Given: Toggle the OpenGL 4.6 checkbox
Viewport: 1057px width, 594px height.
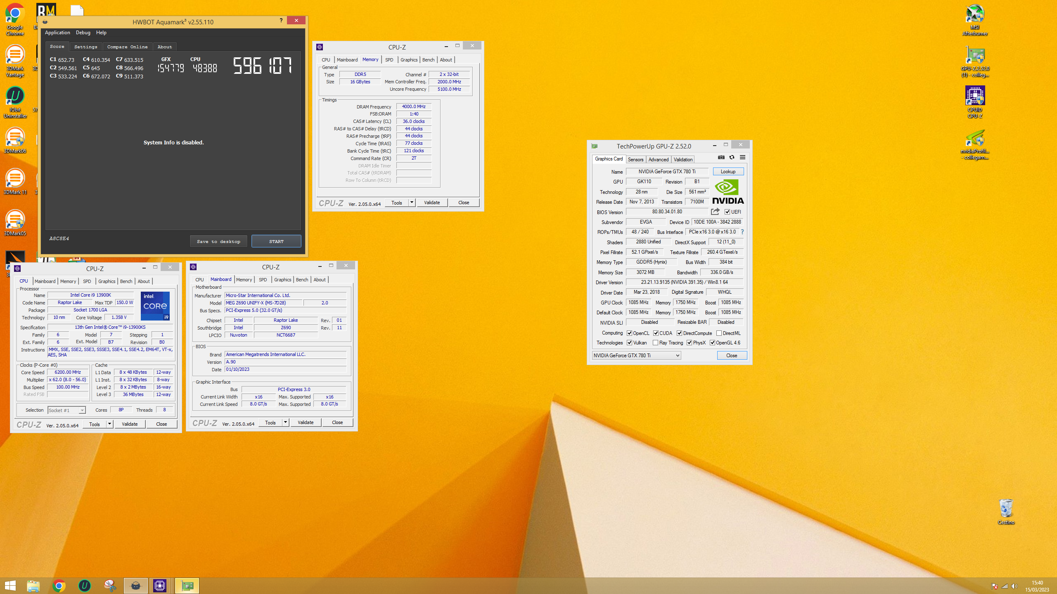Looking at the screenshot, I should 712,343.
